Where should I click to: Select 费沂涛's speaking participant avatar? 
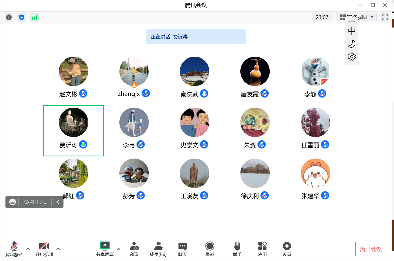pyautogui.click(x=74, y=122)
